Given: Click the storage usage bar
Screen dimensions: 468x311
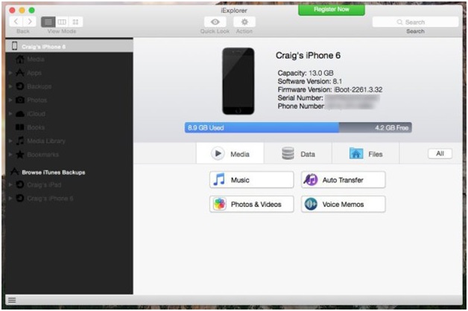Looking at the screenshot, I should 298,128.
